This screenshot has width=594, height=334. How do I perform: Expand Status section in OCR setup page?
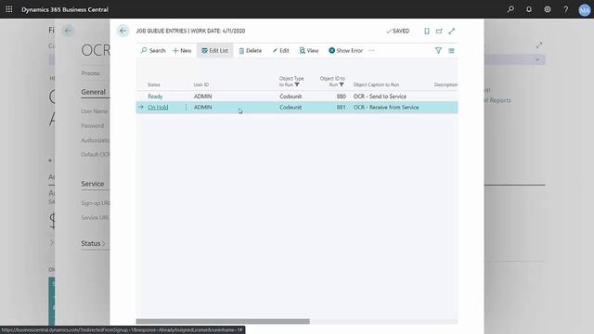(x=93, y=243)
